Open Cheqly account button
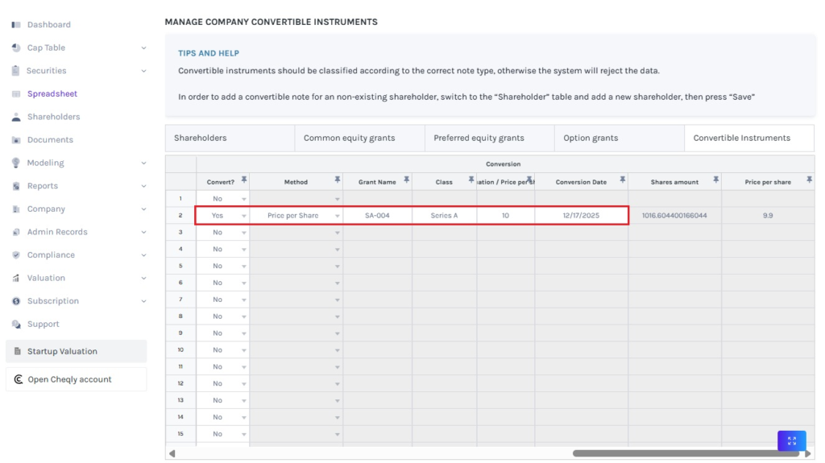This screenshot has height=463, width=825. point(76,379)
